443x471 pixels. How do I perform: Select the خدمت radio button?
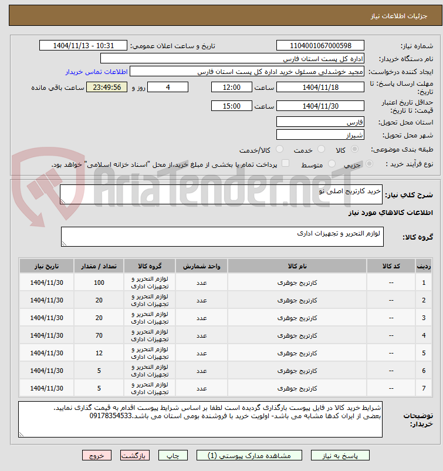point(321,149)
